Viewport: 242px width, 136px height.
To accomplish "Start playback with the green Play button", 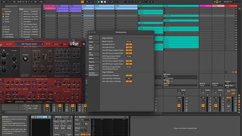I will click(x=99, y=2).
